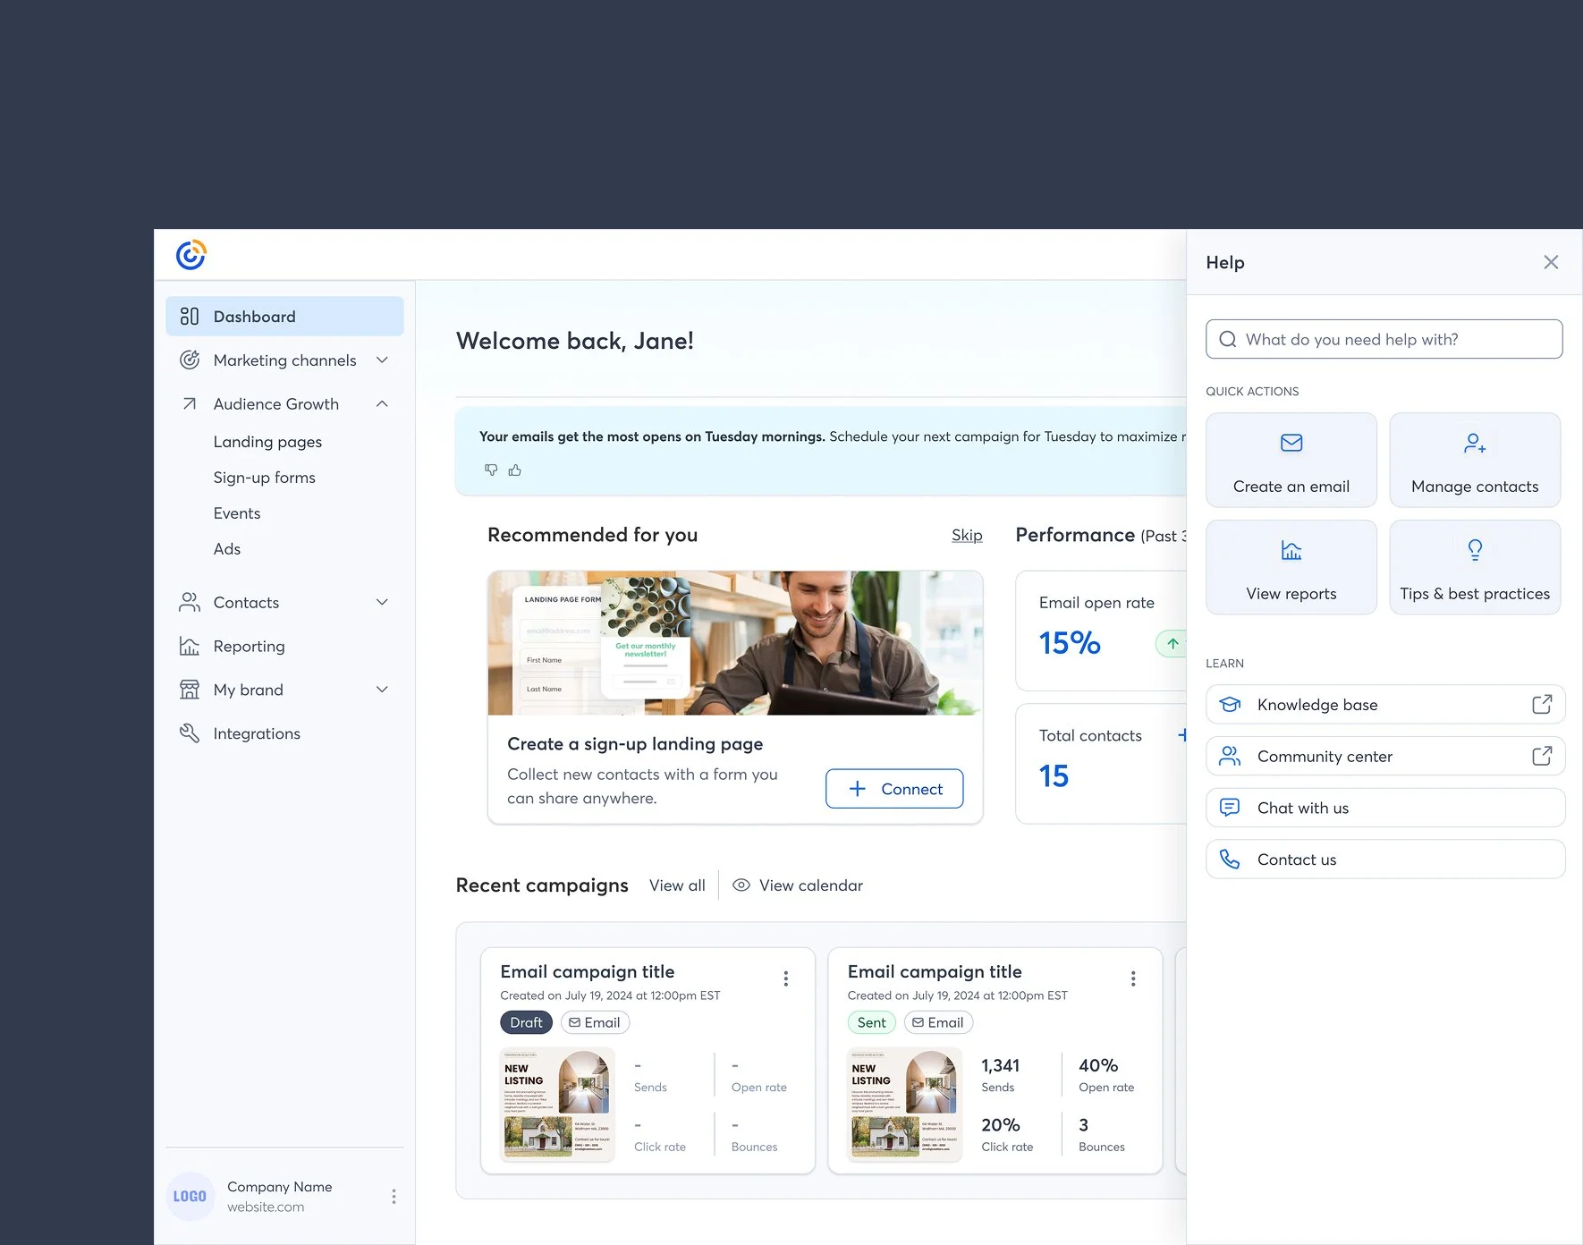1583x1245 pixels.
Task: Go to the Dashboard page
Action: (284, 317)
